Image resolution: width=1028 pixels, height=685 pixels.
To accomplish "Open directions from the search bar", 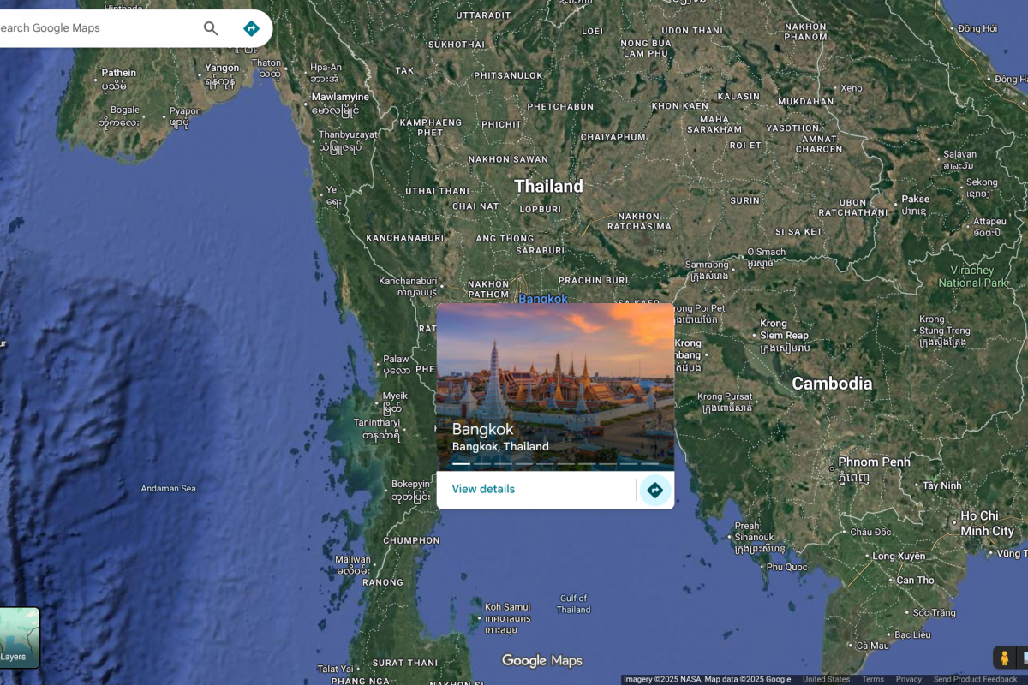I will coord(251,28).
